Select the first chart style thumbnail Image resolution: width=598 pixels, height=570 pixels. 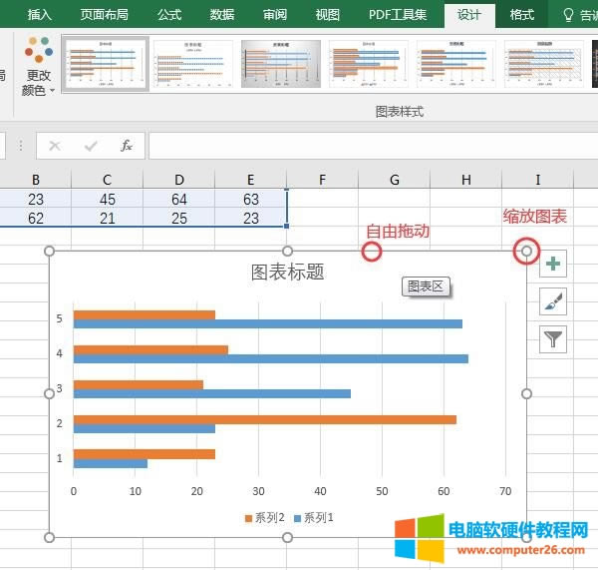click(106, 64)
